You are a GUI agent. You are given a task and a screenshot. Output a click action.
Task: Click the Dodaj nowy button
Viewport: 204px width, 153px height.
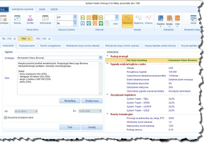pyautogui.click(x=92, y=101)
